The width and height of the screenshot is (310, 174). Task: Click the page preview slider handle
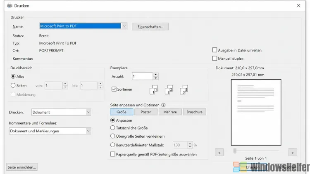235,151
